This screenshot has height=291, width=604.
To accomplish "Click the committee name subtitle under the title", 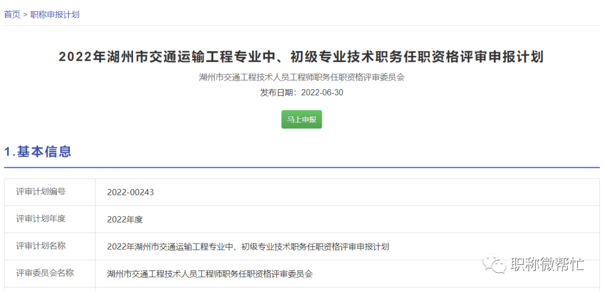I will click(x=301, y=77).
